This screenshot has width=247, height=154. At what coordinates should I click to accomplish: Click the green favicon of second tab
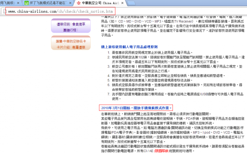click(27, 3)
